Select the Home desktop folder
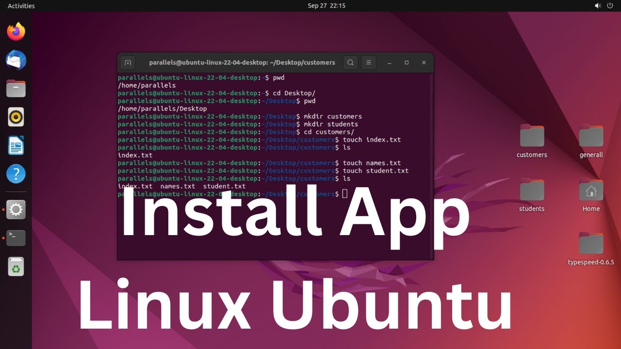The width and height of the screenshot is (621, 349). (x=591, y=195)
